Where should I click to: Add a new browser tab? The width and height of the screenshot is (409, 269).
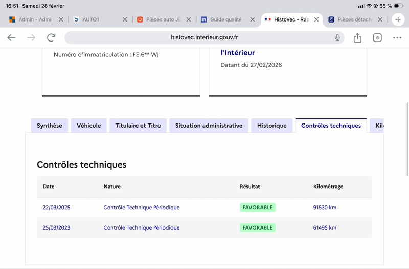coord(398,19)
